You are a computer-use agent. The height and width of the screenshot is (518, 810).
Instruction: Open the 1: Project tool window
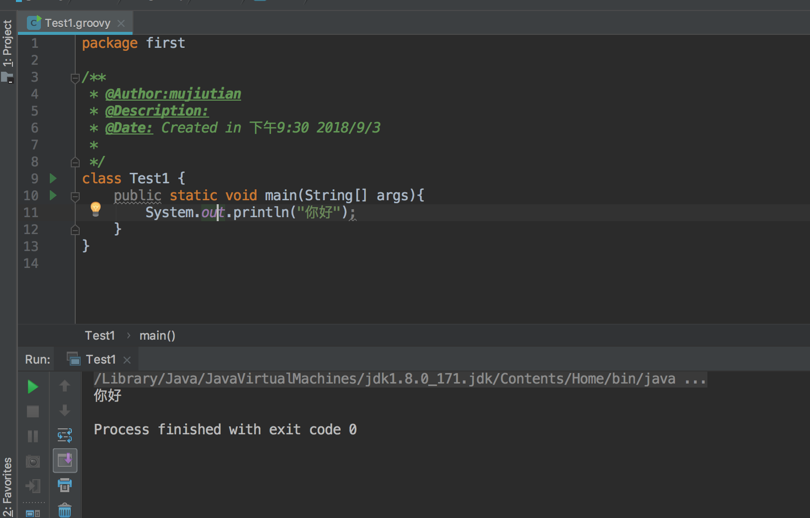click(x=7, y=43)
